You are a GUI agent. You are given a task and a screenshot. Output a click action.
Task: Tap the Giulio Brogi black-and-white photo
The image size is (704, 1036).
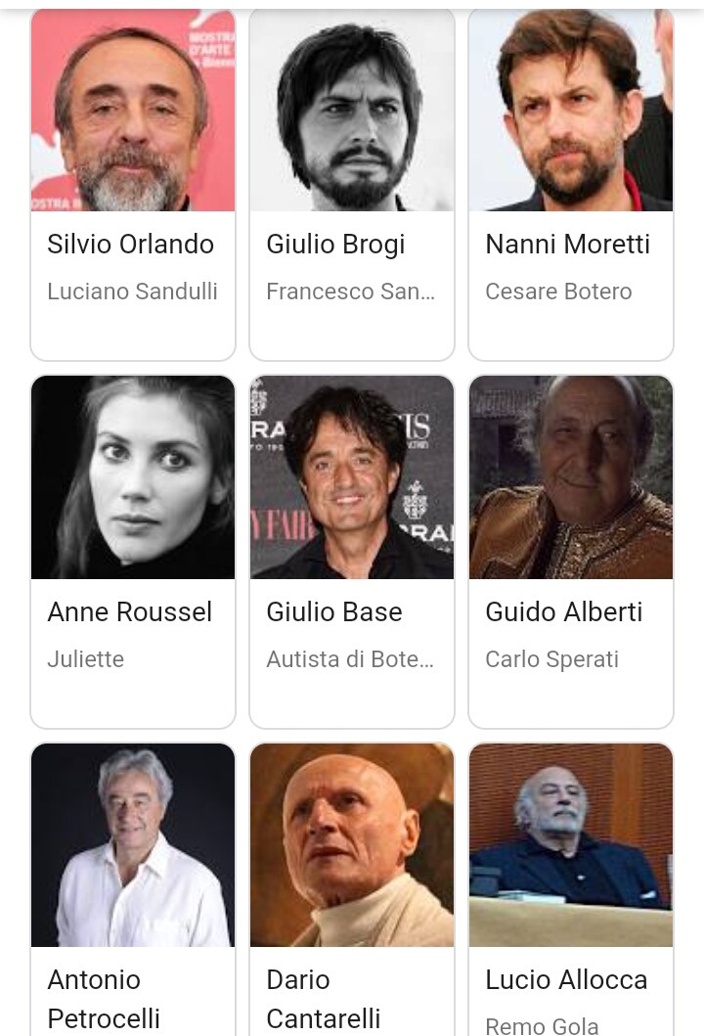point(352,111)
